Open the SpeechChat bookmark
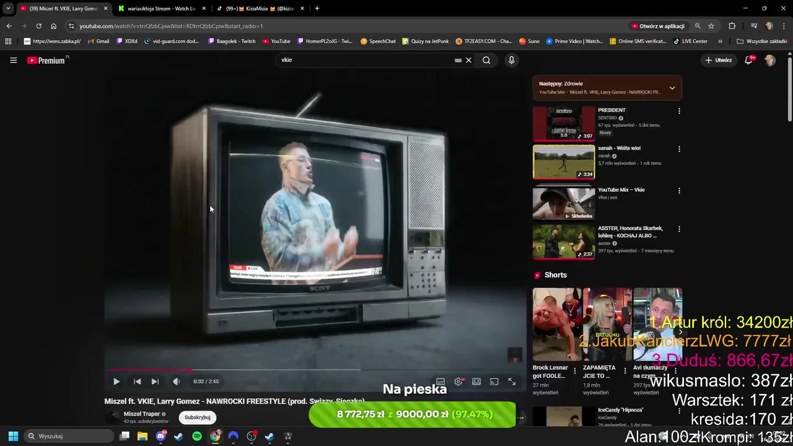This screenshot has height=446, width=793. click(378, 42)
